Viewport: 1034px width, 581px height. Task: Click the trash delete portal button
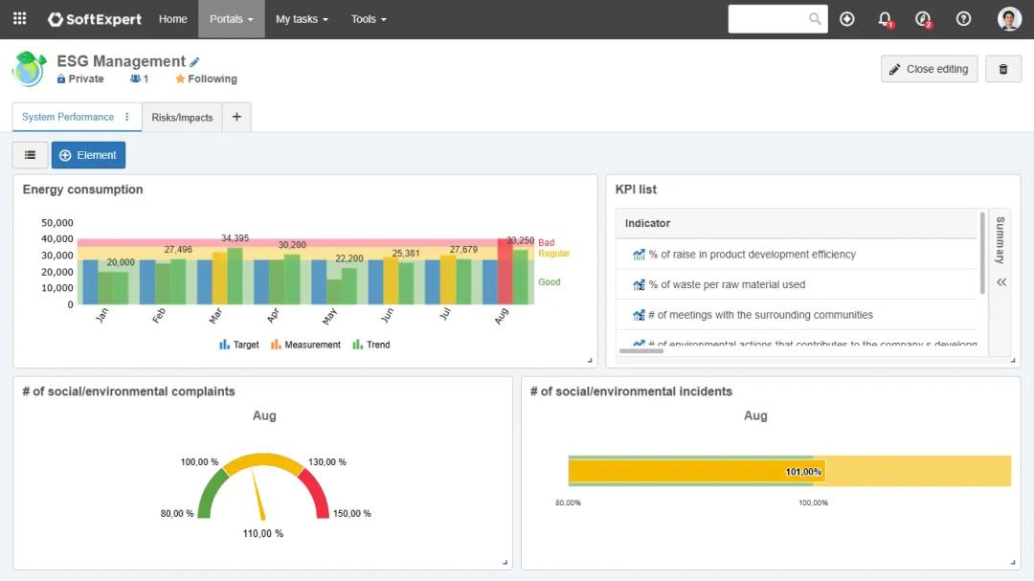tap(1003, 69)
